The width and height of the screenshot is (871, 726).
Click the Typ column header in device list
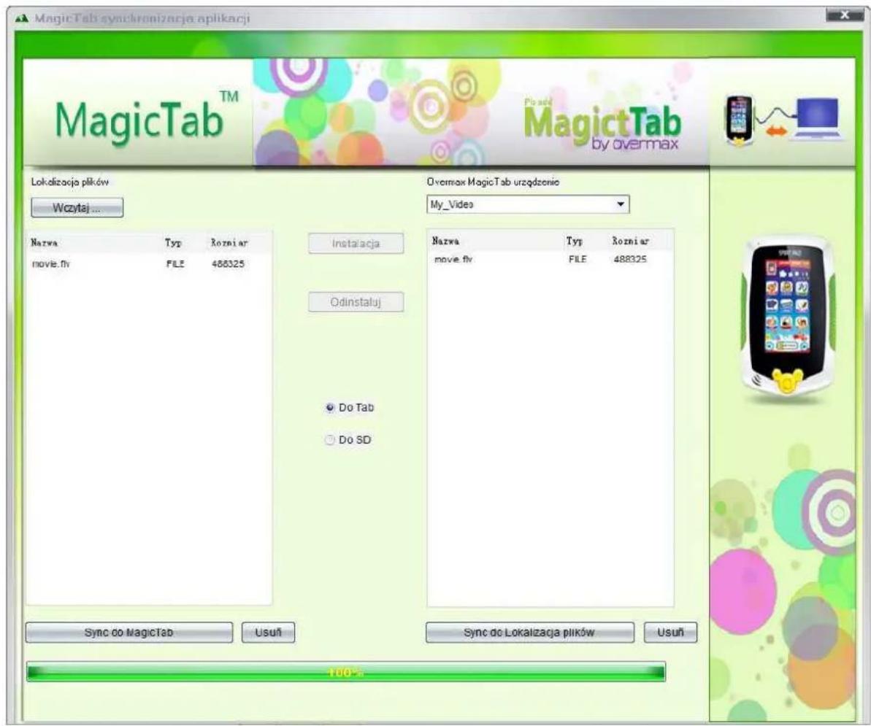coord(575,241)
